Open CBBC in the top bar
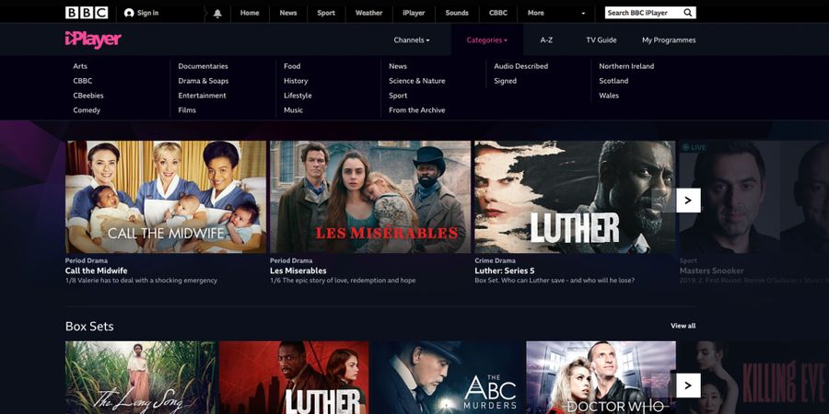This screenshot has height=414, width=829. [498, 13]
